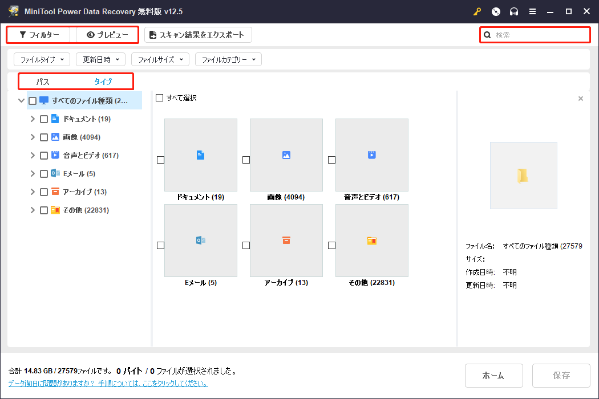The height and width of the screenshot is (399, 599).
Task: Switch to the パス tab
Action: point(43,82)
